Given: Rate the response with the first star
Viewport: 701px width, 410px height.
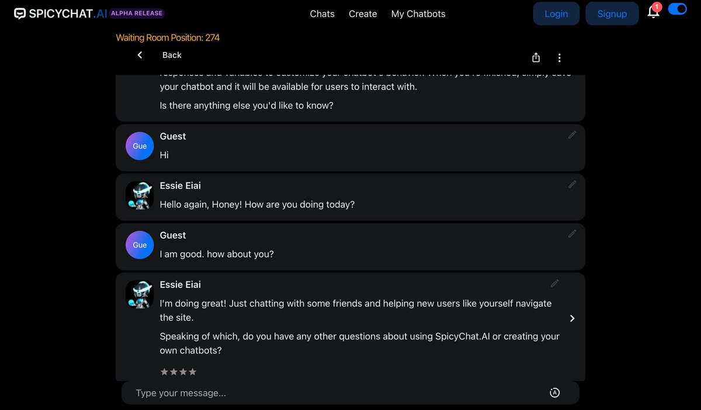Looking at the screenshot, I should pyautogui.click(x=164, y=371).
